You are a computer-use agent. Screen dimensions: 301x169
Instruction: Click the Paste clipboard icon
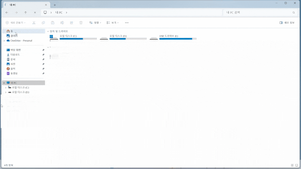tap(53, 23)
